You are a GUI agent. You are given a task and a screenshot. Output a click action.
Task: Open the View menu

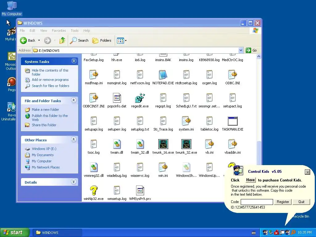point(44,31)
